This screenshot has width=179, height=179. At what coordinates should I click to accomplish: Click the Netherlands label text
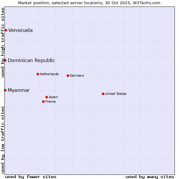(x=49, y=74)
